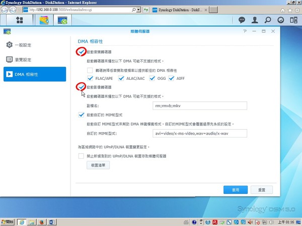Launch Firefox from the taskbar
This screenshot has height=226, width=302.
(x=42, y=222)
